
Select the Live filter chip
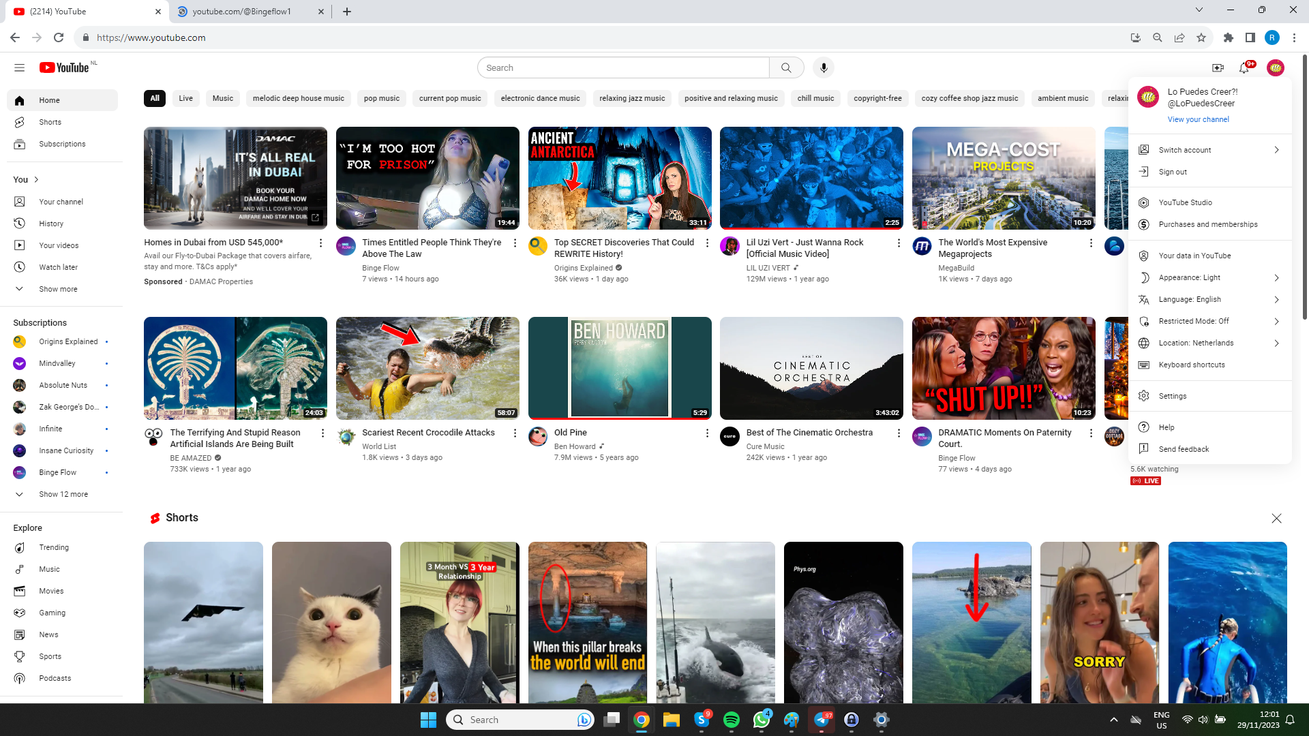pos(185,98)
